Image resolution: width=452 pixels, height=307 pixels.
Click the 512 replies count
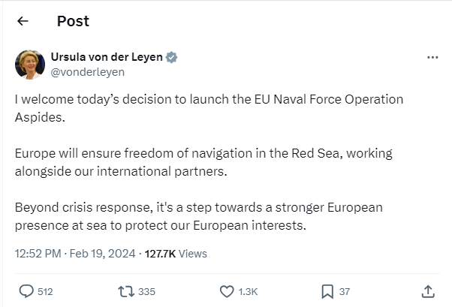click(x=45, y=291)
